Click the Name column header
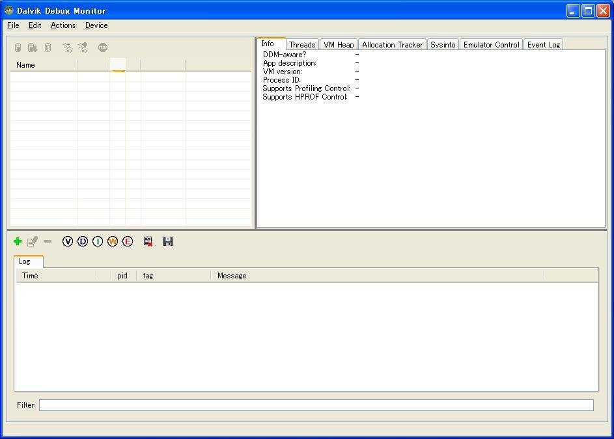The image size is (614, 439). [44, 65]
